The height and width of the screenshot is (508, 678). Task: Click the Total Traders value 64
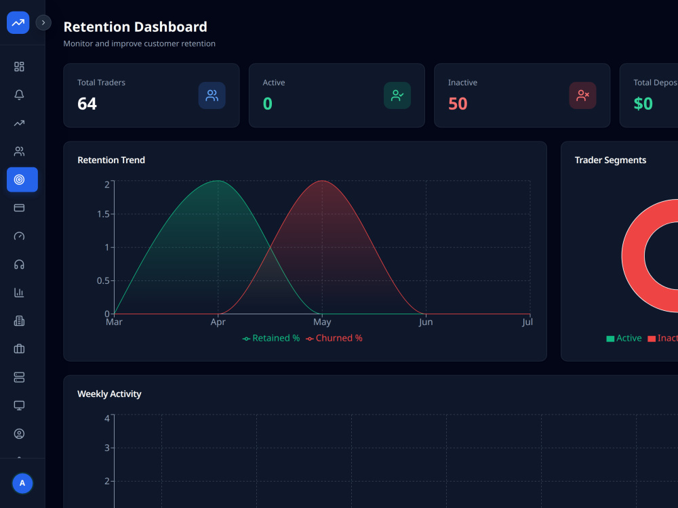tap(87, 104)
